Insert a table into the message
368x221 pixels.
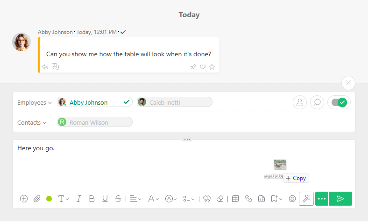point(235,199)
